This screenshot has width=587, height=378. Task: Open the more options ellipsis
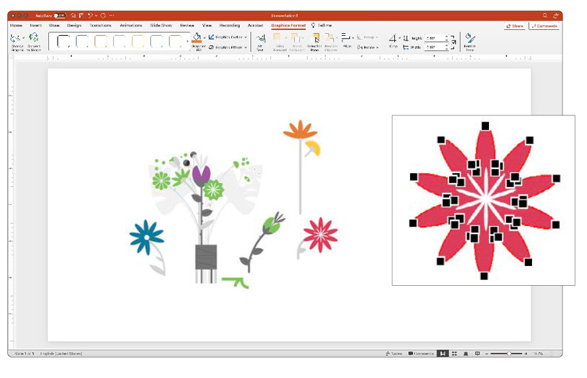coord(111,16)
